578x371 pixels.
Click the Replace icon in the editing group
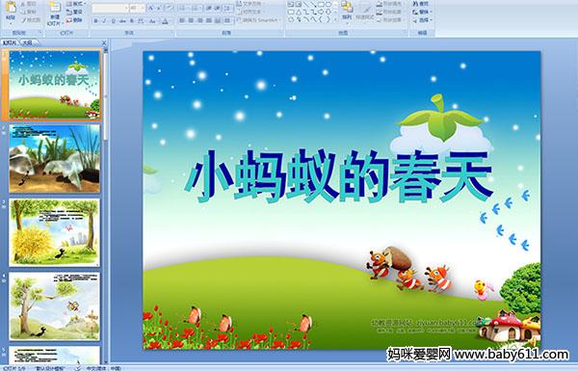422,12
